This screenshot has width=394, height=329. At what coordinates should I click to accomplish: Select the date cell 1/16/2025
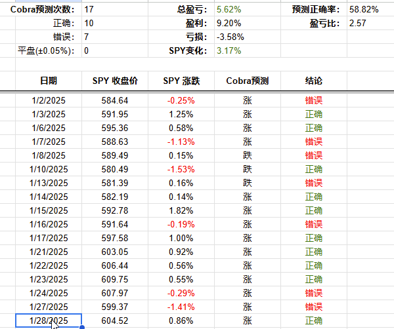click(x=49, y=224)
